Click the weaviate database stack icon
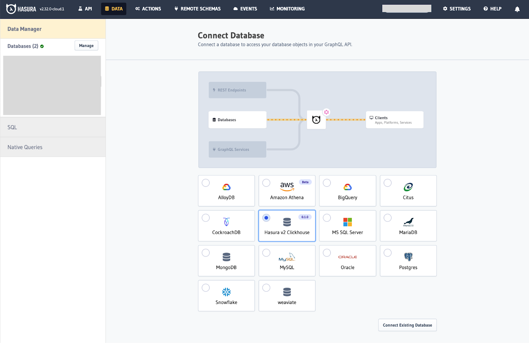529x343 pixels. 287,292
